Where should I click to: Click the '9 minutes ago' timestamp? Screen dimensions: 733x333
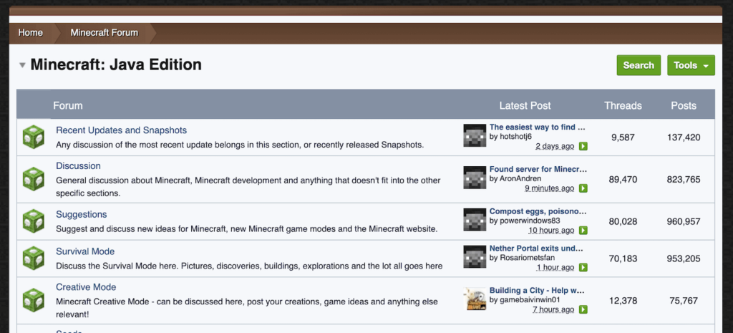[x=549, y=188]
